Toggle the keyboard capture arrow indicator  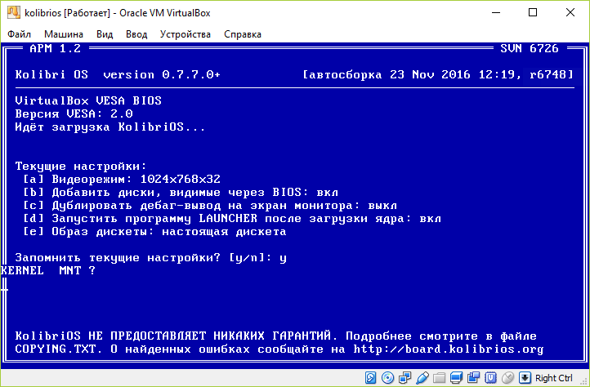click(x=525, y=378)
